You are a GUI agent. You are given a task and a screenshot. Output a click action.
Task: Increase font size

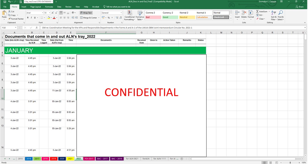pos(53,13)
